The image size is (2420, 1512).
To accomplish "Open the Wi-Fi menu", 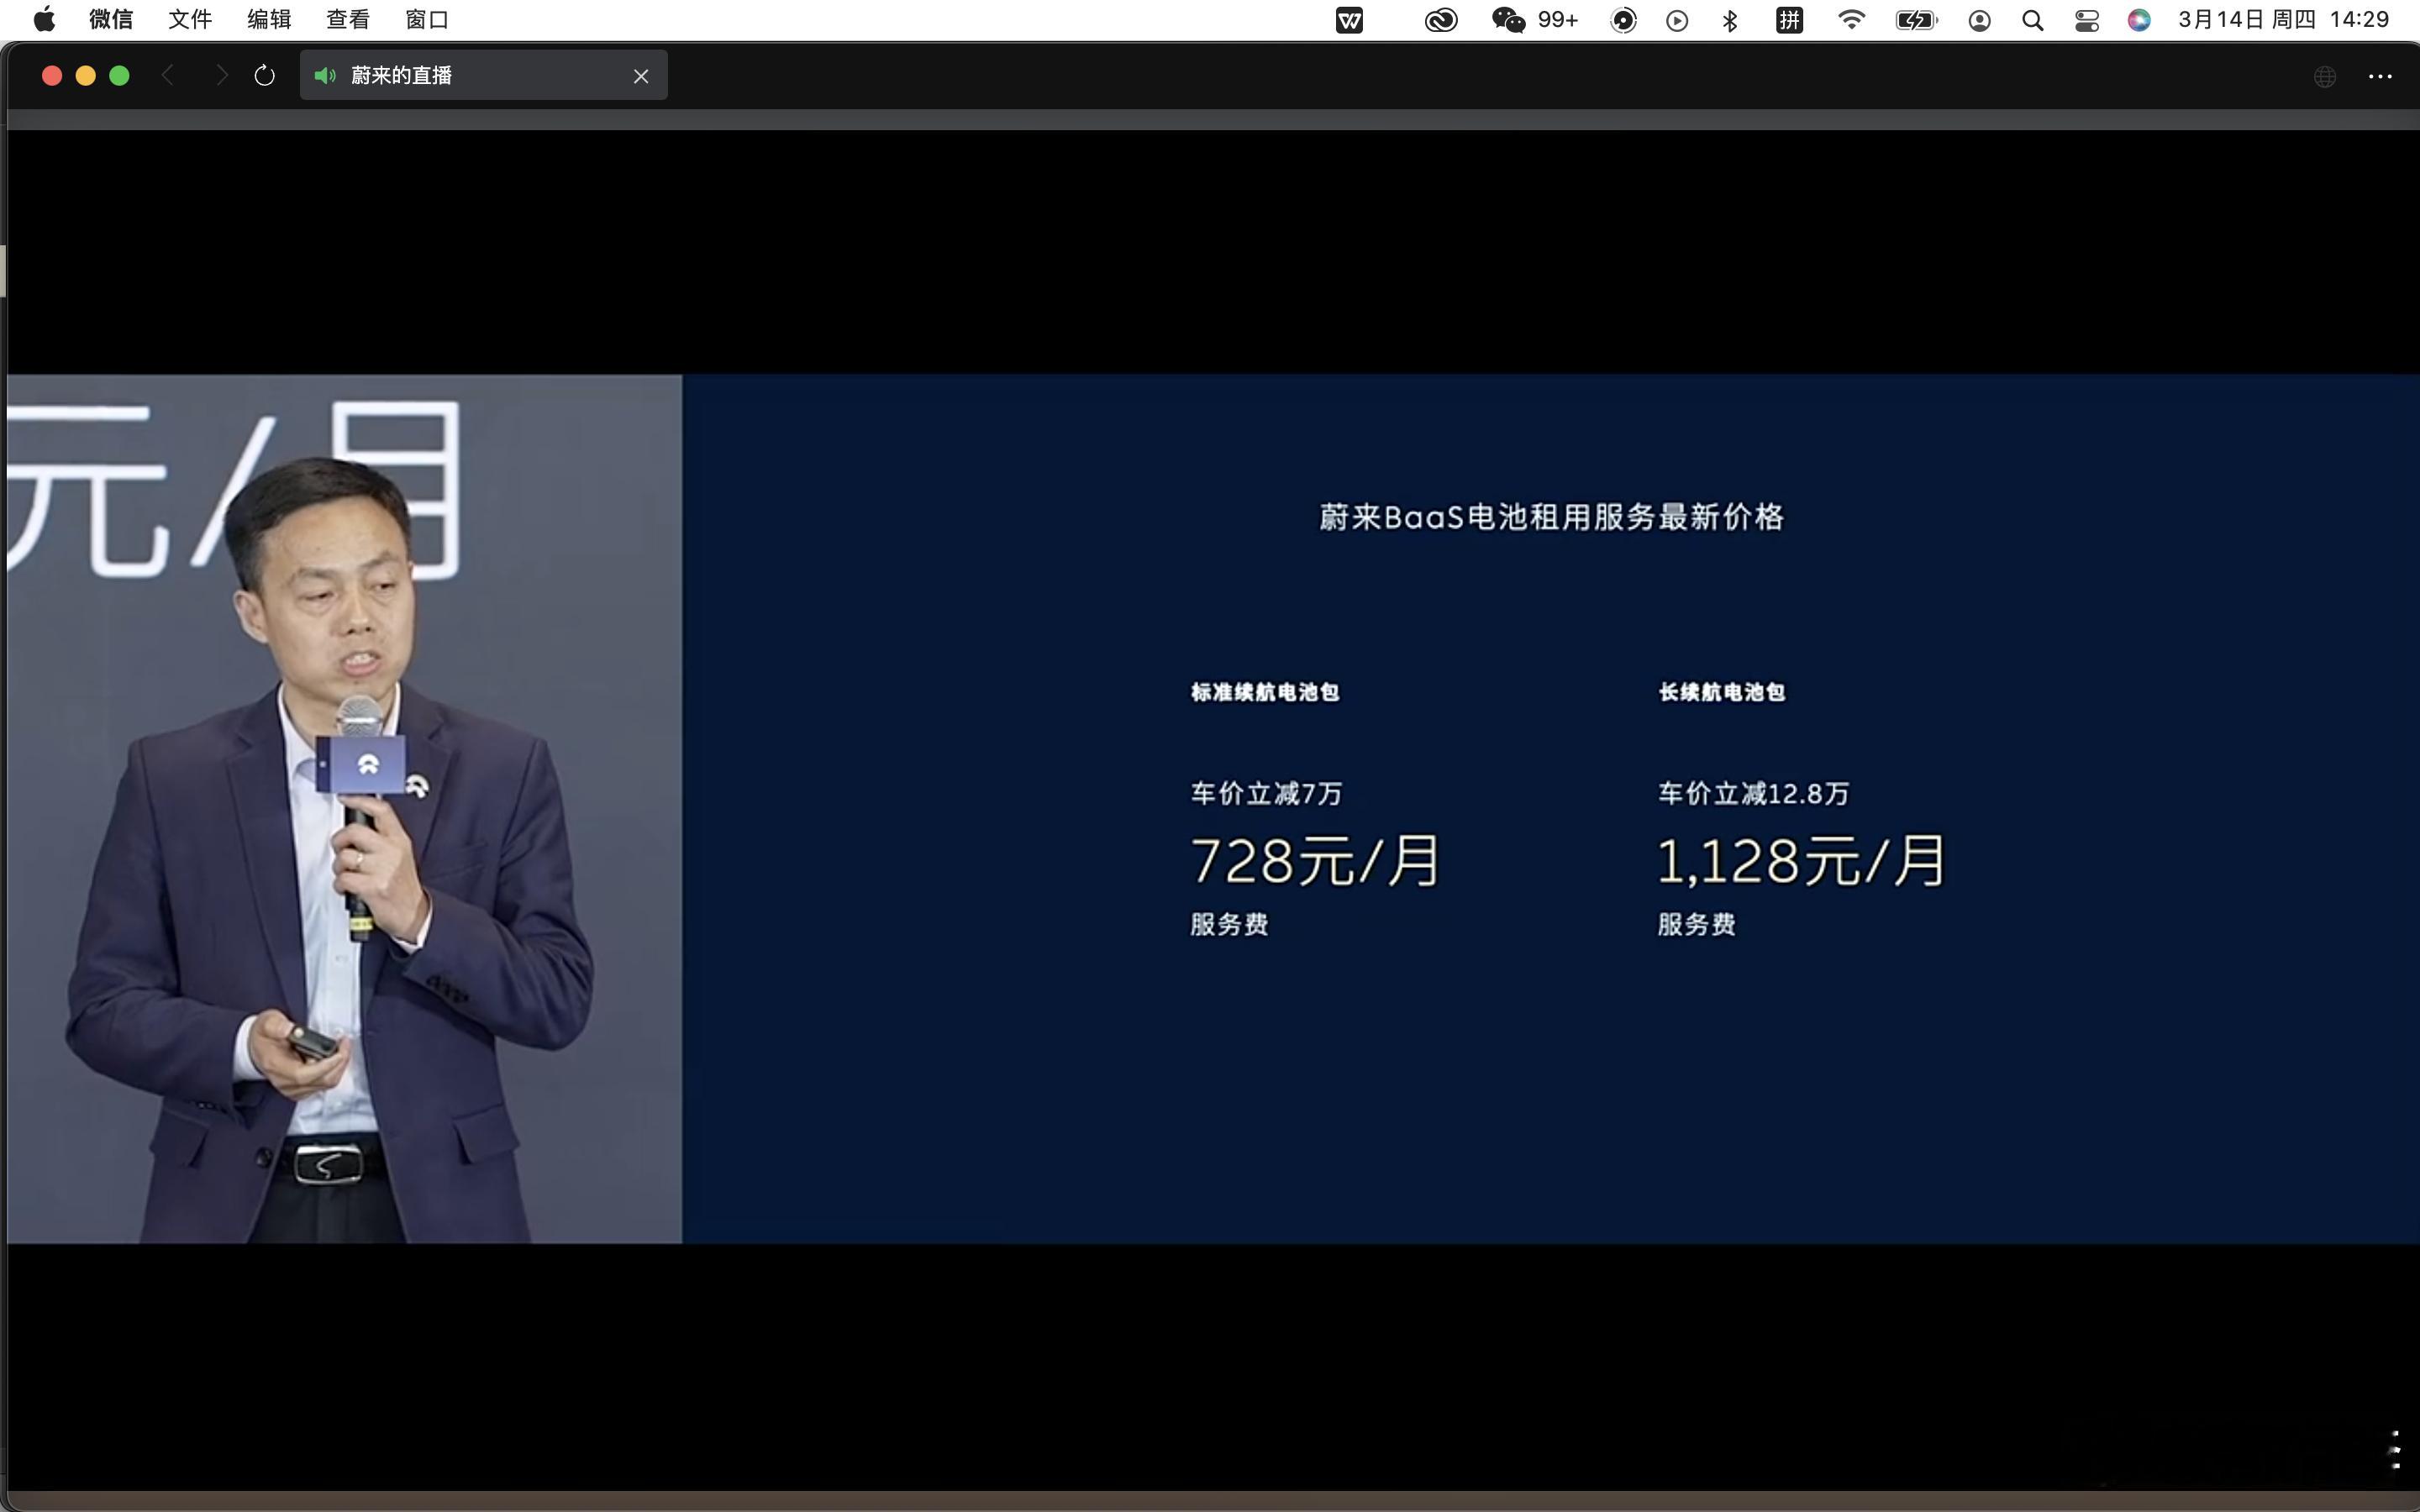I will coord(1851,20).
